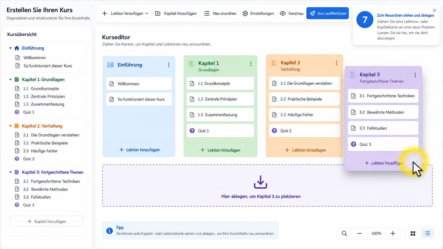Zoom in with the plus icon
This screenshot has height=249, width=443.
[x=393, y=233]
